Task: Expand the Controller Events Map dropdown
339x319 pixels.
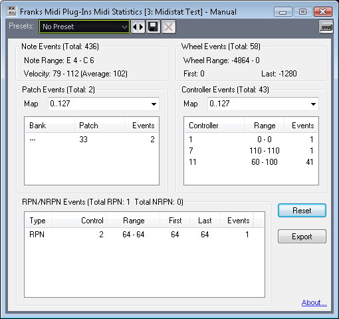Action: 263,104
